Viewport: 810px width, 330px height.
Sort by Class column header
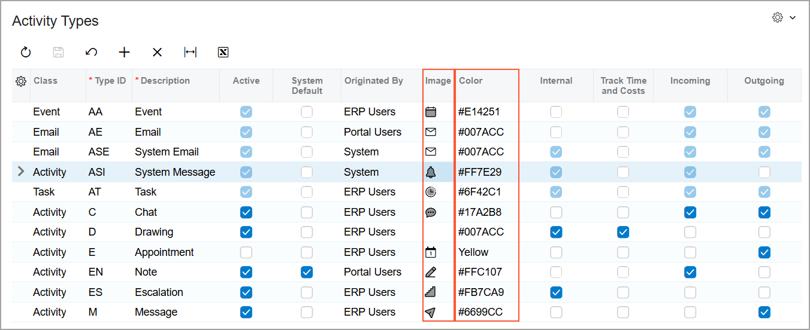(x=46, y=81)
